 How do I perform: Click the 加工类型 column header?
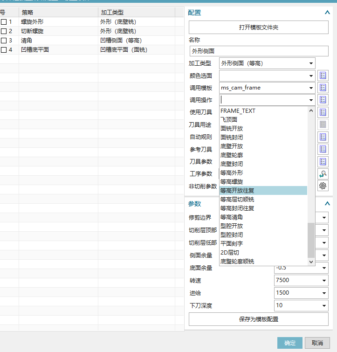(137, 12)
